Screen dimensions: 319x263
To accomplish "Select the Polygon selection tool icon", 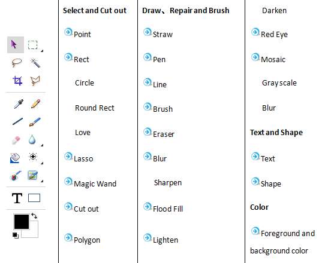I will 35,81.
